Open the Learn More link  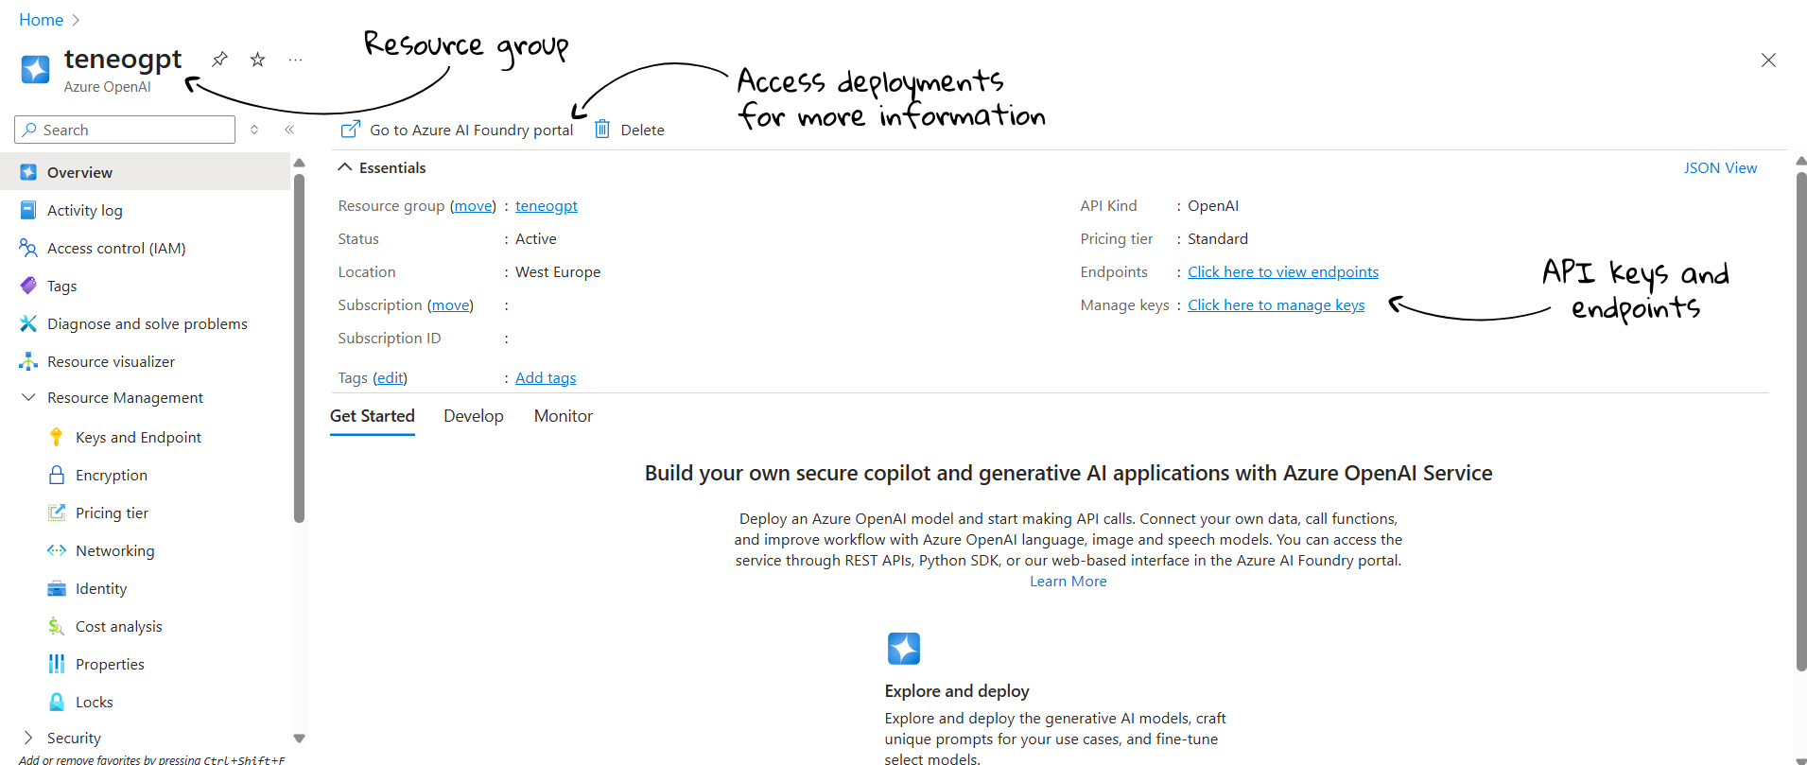(1069, 582)
